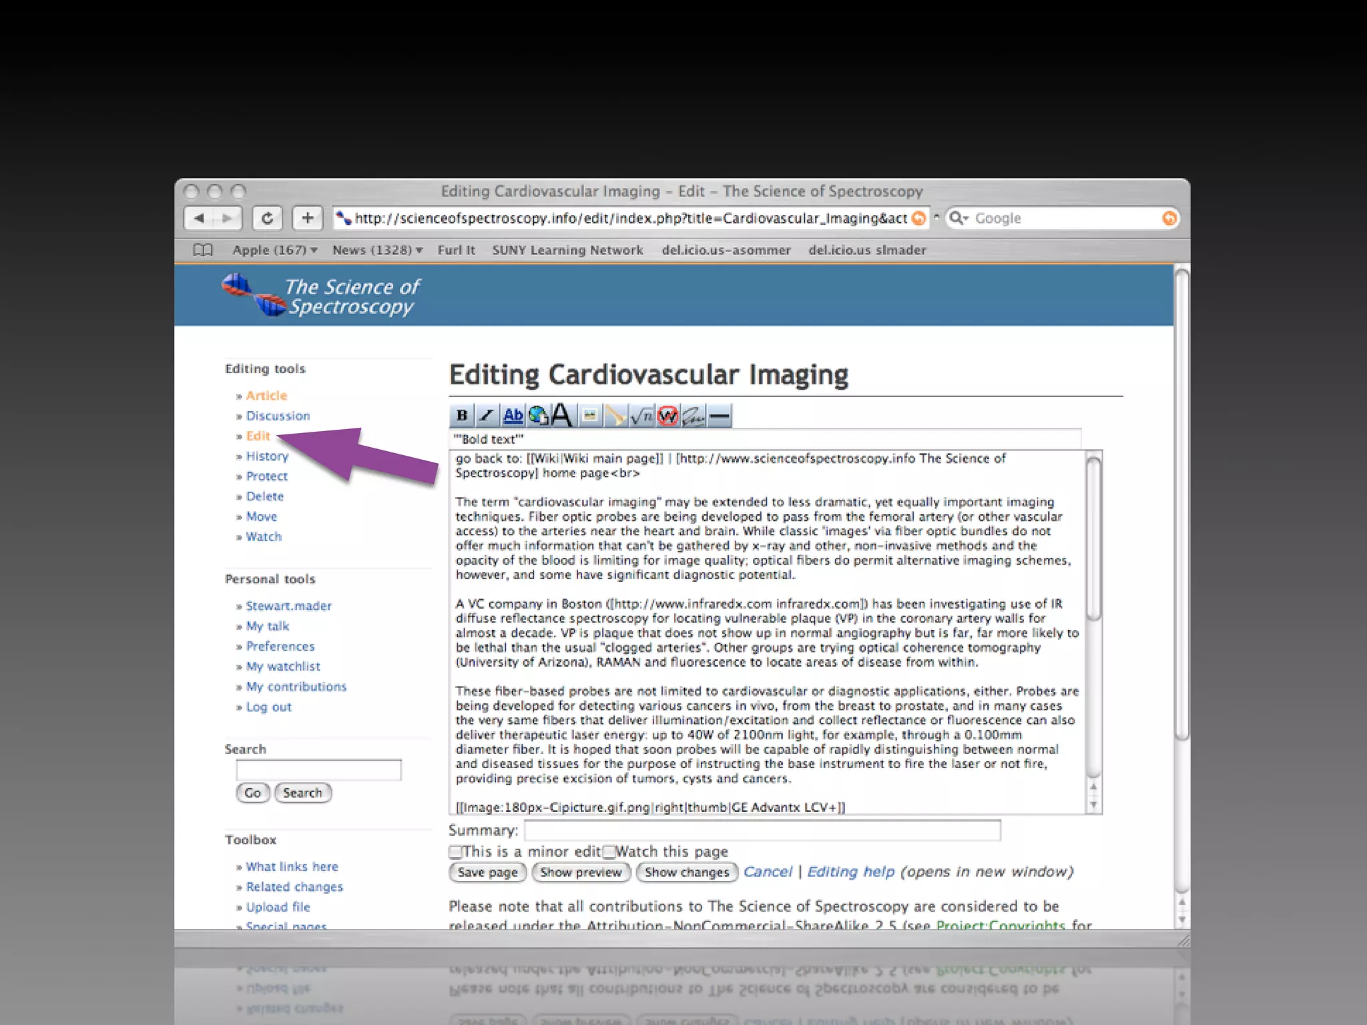The height and width of the screenshot is (1025, 1367).
Task: Open the SUNY Learning Network bookmark
Action: [x=568, y=250]
